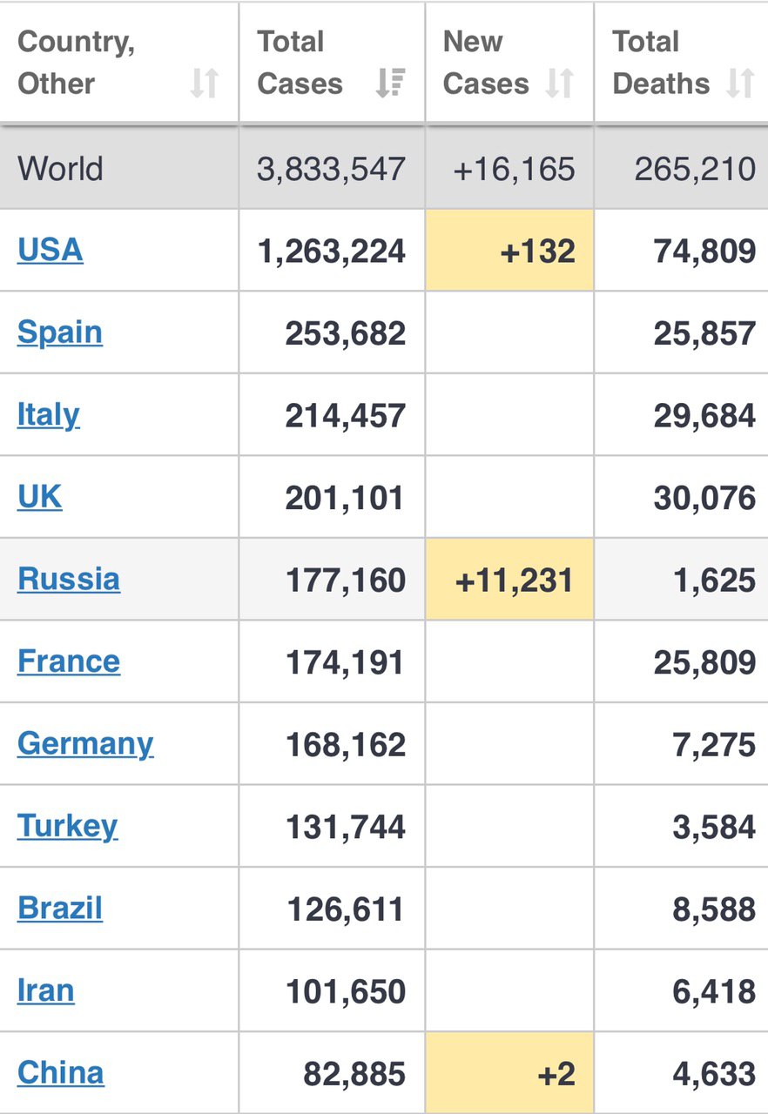
Task: Open the UK country link
Action: 40,497
